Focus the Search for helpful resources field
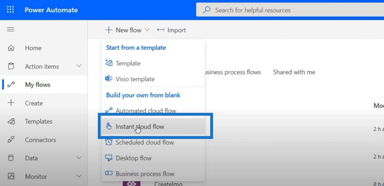Screen dimensions: 384x186 click(290, 10)
